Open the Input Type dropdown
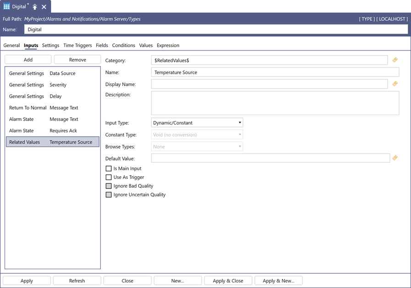 coord(197,122)
